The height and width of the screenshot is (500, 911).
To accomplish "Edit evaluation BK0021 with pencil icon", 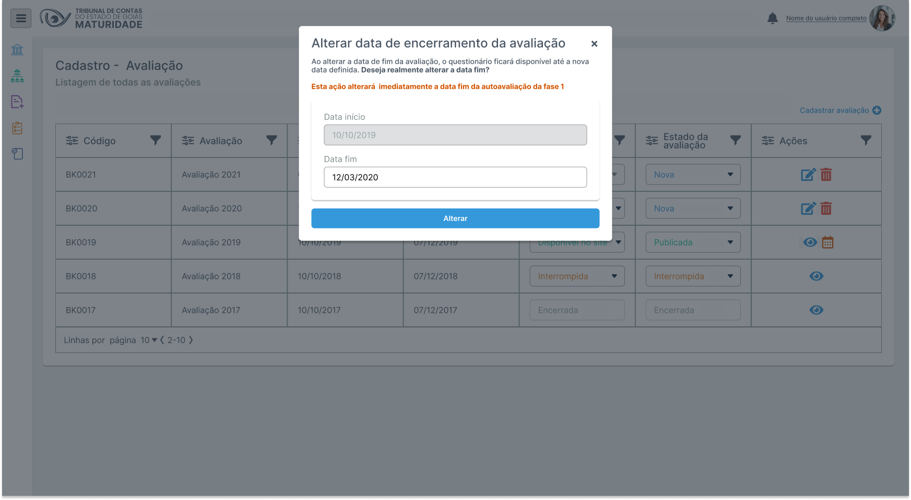I will click(808, 175).
